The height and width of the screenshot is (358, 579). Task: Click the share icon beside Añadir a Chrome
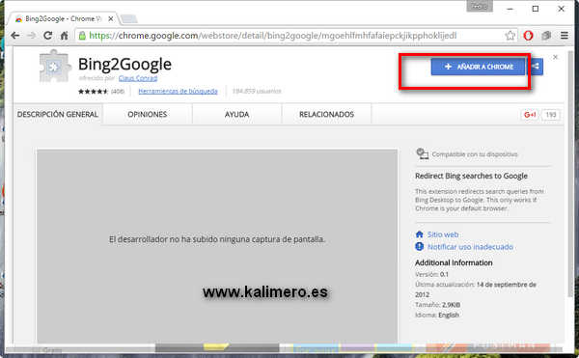click(536, 67)
